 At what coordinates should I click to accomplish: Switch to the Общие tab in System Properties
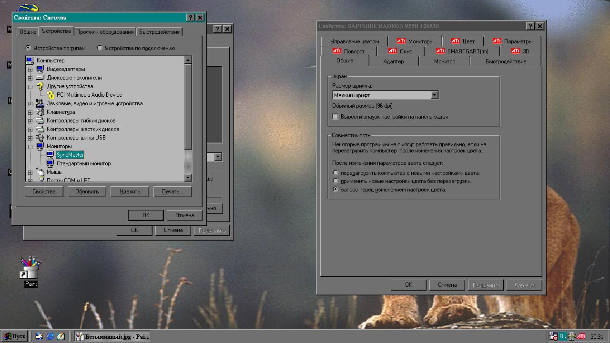28,32
